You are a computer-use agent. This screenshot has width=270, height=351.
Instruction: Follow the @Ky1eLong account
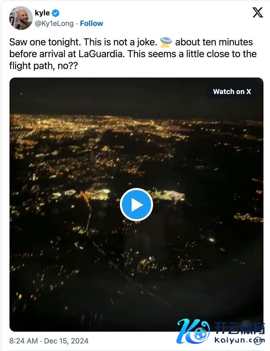click(92, 23)
